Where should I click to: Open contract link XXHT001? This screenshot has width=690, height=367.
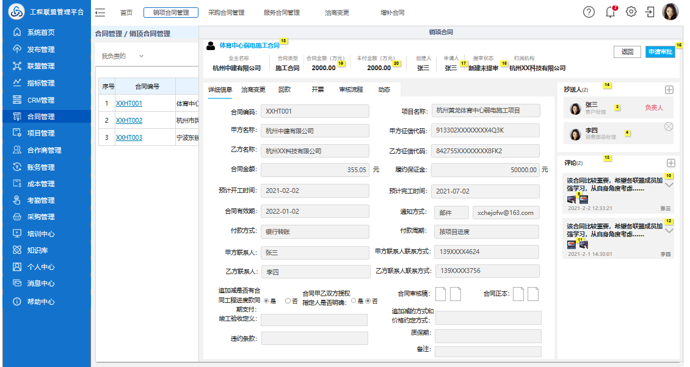click(129, 103)
